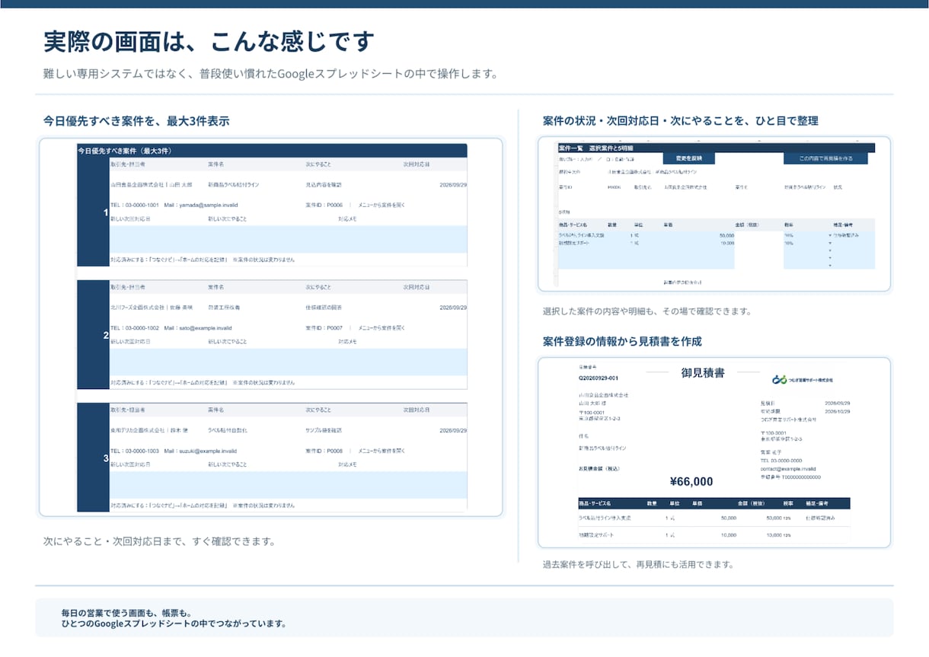Select the priority case 2 screenshot
The height and width of the screenshot is (657, 929).
[273, 335]
